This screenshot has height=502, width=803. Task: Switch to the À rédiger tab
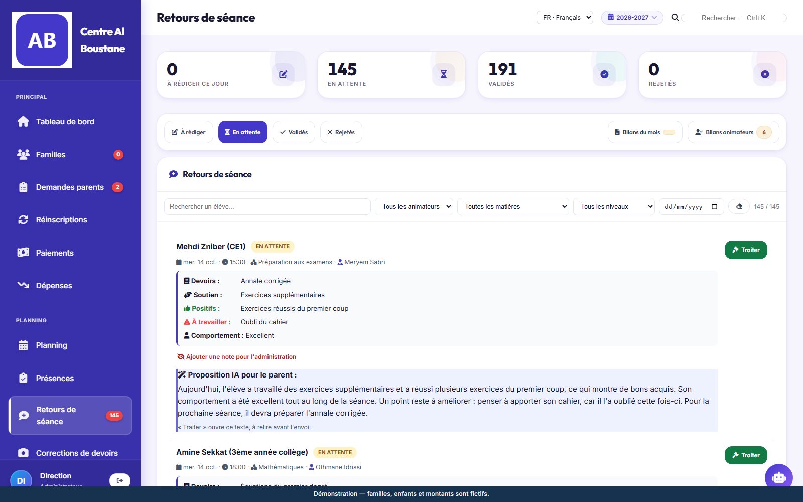pos(189,132)
